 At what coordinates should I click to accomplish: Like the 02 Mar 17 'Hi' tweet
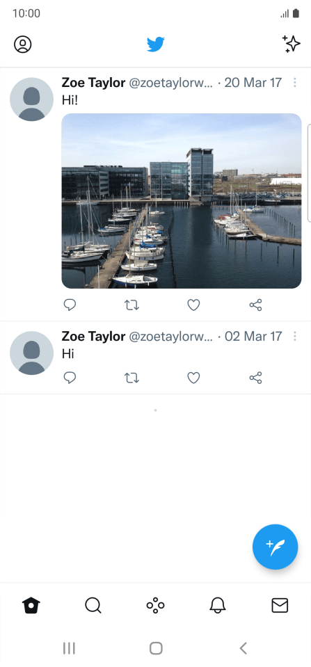click(x=193, y=378)
